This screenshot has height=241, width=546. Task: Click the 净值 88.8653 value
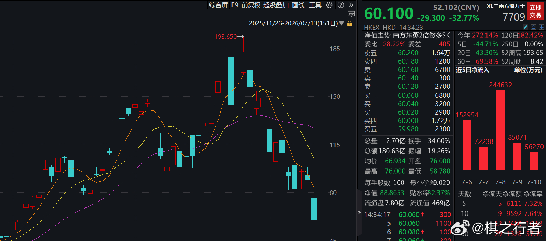(x=392, y=193)
